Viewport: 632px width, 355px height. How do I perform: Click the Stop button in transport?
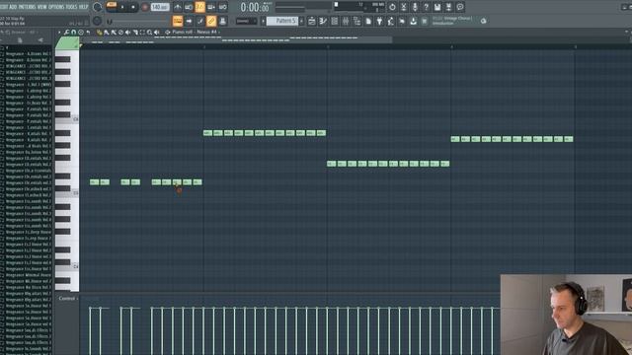[x=133, y=7]
